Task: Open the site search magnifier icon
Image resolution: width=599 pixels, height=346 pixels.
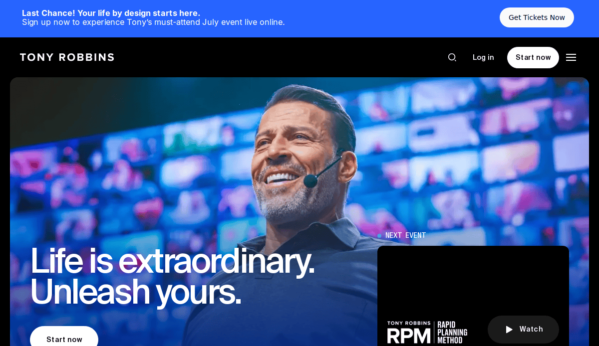Action: (452, 57)
